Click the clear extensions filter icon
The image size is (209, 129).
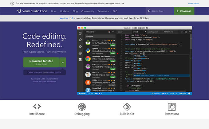coord(109,32)
